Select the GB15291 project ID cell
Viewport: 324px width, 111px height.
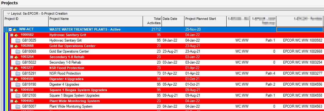(29, 73)
